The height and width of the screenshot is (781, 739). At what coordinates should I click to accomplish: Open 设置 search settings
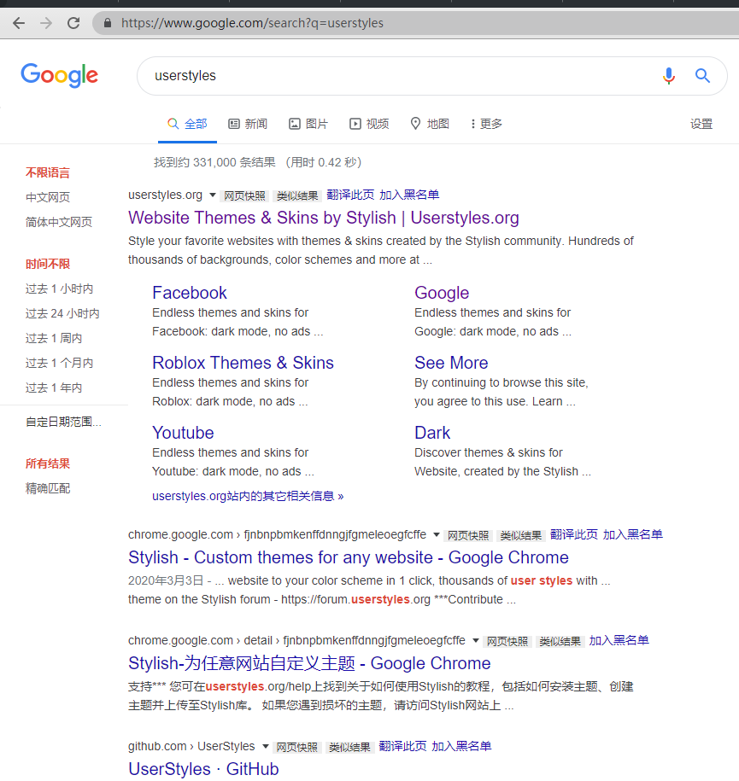click(x=701, y=124)
